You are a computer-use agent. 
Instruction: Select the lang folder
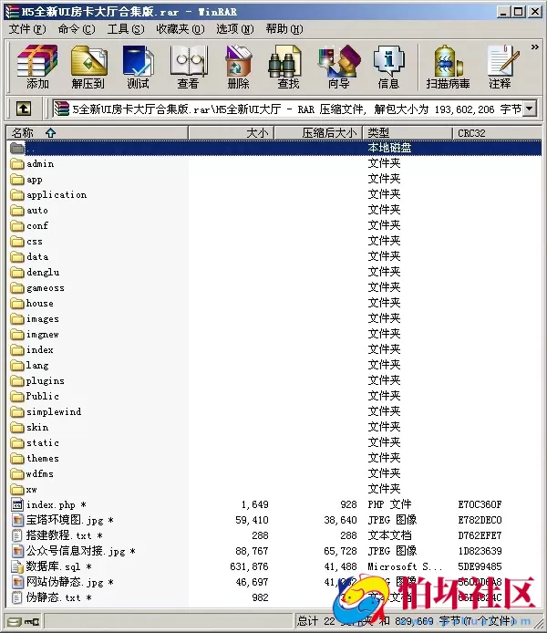pyautogui.click(x=29, y=366)
